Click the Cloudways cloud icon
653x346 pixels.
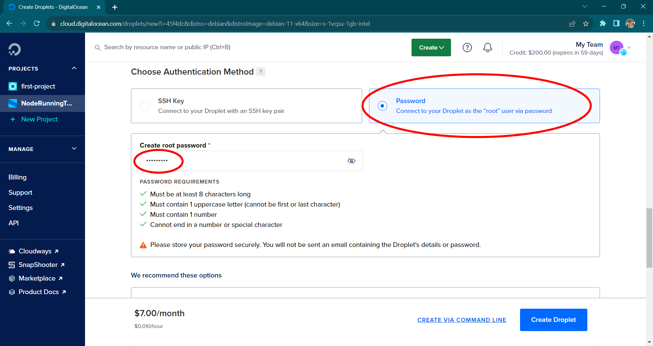pos(12,251)
